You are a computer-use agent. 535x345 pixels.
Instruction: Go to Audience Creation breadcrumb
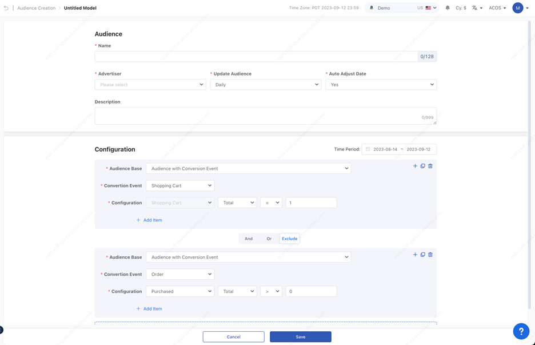tap(36, 8)
